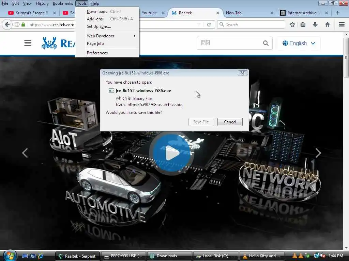Image resolution: width=349 pixels, height=261 pixels.
Task: Click the browser back arrow button
Action: [7, 24]
